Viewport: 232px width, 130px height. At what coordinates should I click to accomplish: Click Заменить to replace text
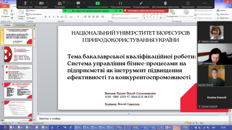(223, 14)
